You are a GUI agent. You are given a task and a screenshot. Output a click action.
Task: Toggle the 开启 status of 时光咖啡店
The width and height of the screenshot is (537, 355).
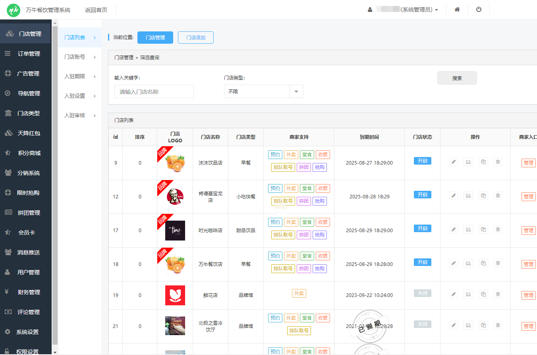(422, 229)
